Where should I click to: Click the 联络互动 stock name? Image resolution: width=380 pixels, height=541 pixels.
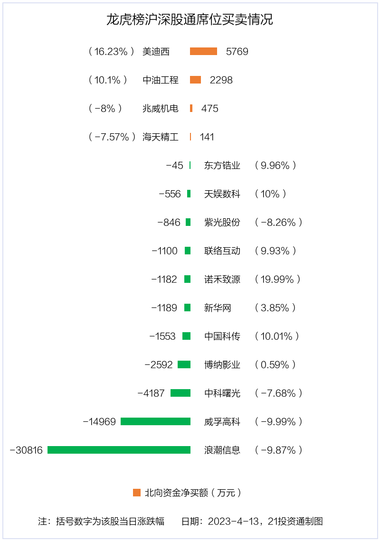pyautogui.click(x=222, y=251)
